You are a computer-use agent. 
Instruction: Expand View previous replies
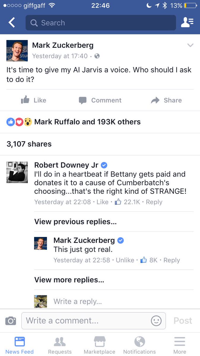76,222
